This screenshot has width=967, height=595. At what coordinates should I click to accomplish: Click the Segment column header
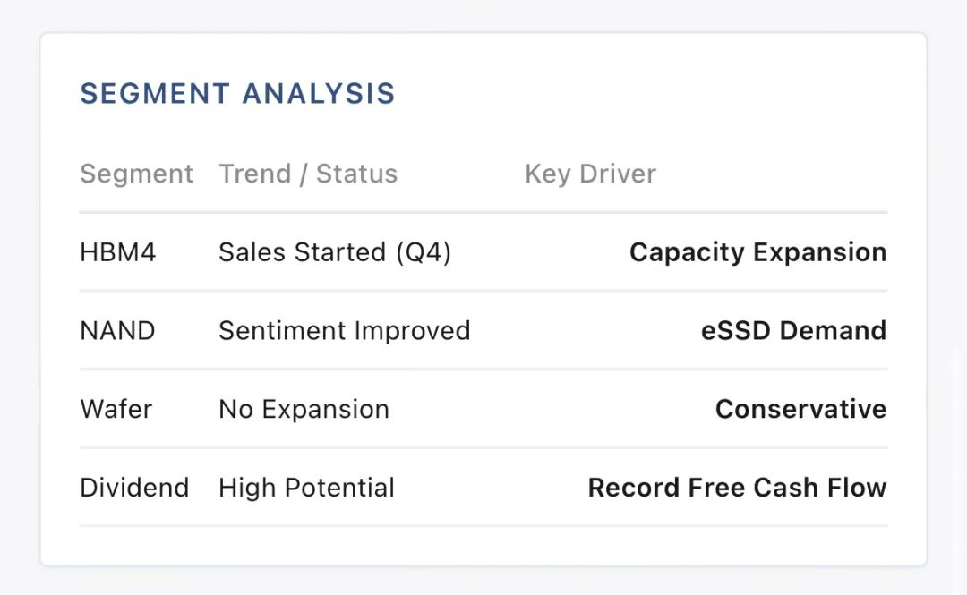point(136,174)
